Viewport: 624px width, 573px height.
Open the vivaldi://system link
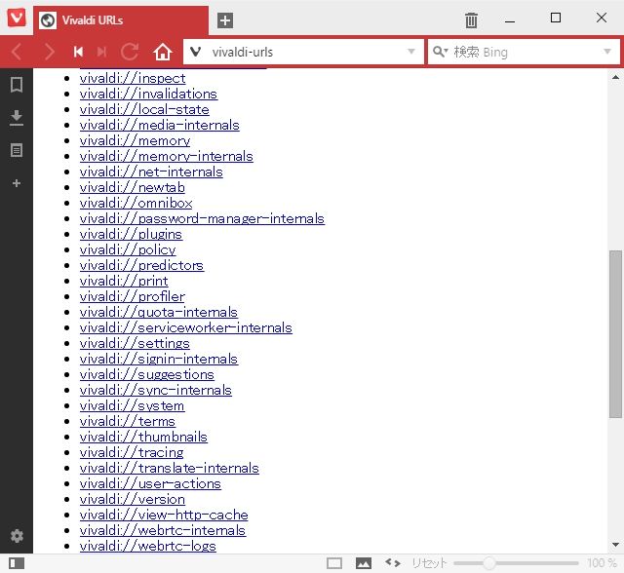(x=133, y=405)
